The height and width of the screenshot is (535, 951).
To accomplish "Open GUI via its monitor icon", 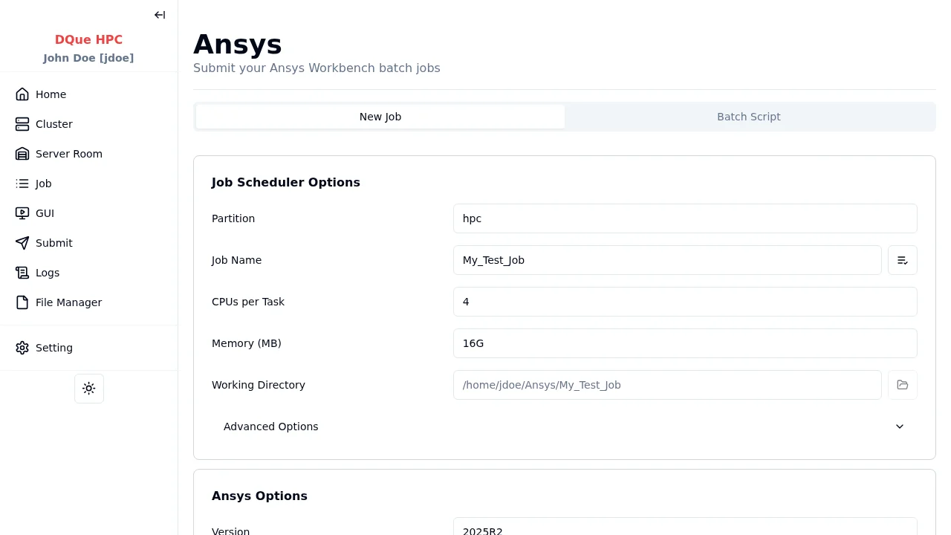I will click(22, 213).
